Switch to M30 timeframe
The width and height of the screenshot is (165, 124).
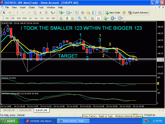click(x=25, y=18)
